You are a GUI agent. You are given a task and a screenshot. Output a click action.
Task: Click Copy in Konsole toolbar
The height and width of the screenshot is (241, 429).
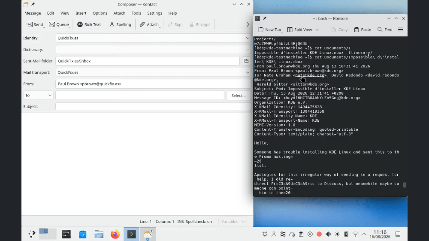point(339,30)
